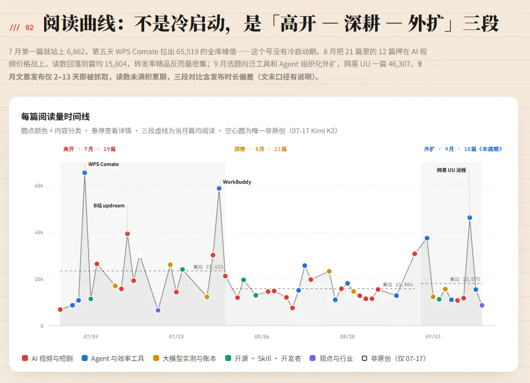Image resolution: width=530 pixels, height=383 pixels.
Task: Click the 08/20 x-axis date label
Action: (x=347, y=336)
